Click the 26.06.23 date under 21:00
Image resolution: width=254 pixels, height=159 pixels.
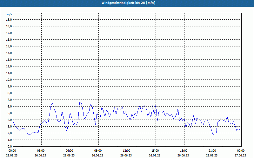(212, 155)
